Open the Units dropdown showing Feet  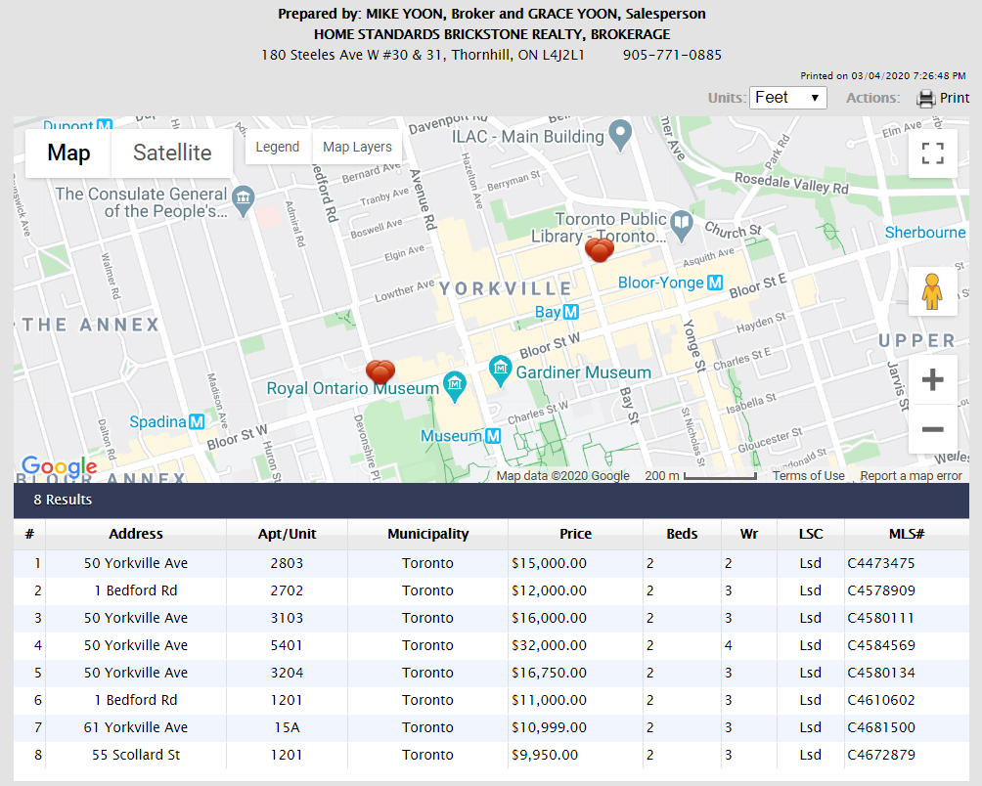coord(788,98)
